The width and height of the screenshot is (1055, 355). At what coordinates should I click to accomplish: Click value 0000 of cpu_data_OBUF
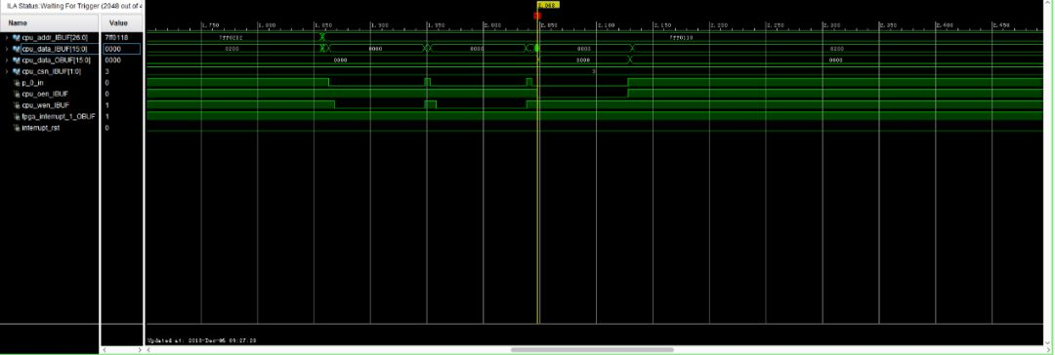tap(112, 59)
